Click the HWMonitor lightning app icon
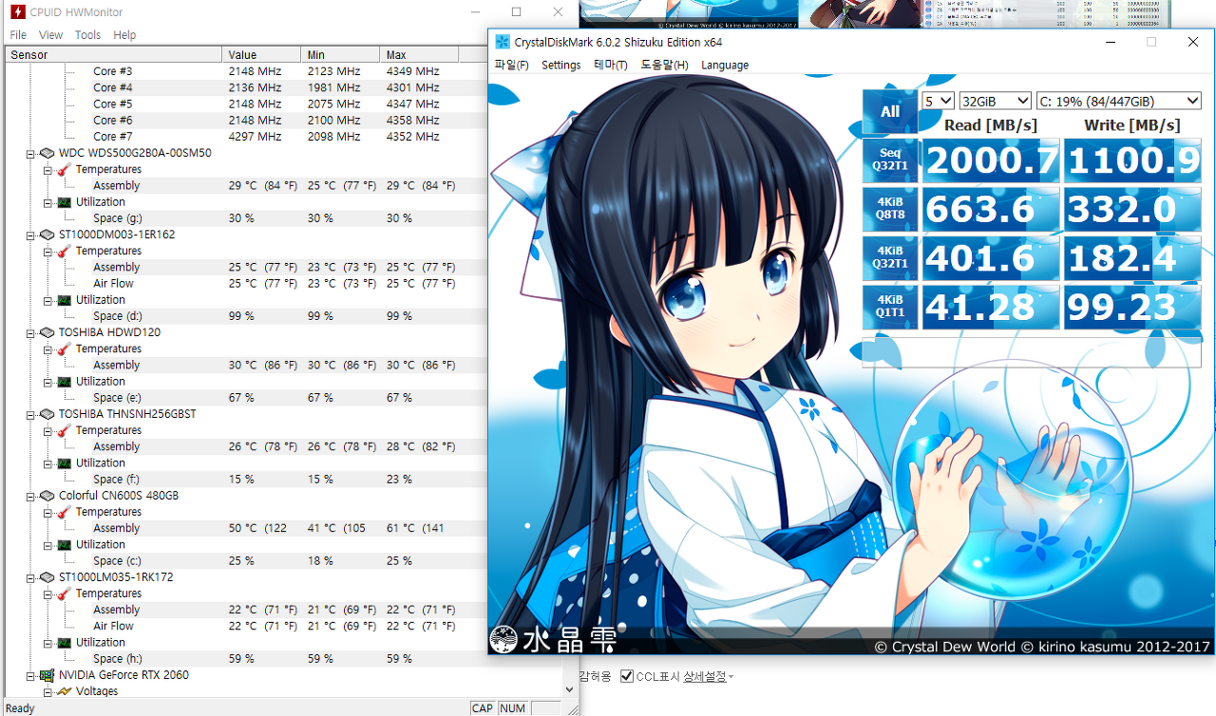Viewport: 1216px width, 716px height. click(x=17, y=12)
